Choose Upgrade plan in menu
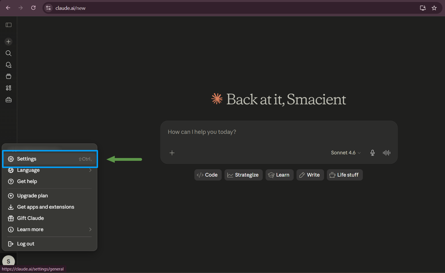Image resolution: width=445 pixels, height=273 pixels. (x=50, y=196)
